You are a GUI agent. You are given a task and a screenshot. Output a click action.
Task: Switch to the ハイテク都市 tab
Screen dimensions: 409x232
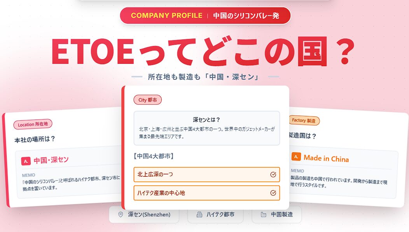click(215, 214)
